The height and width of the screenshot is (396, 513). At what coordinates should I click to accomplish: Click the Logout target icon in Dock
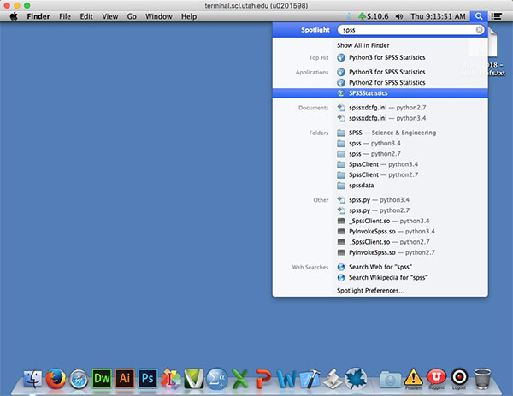(459, 377)
